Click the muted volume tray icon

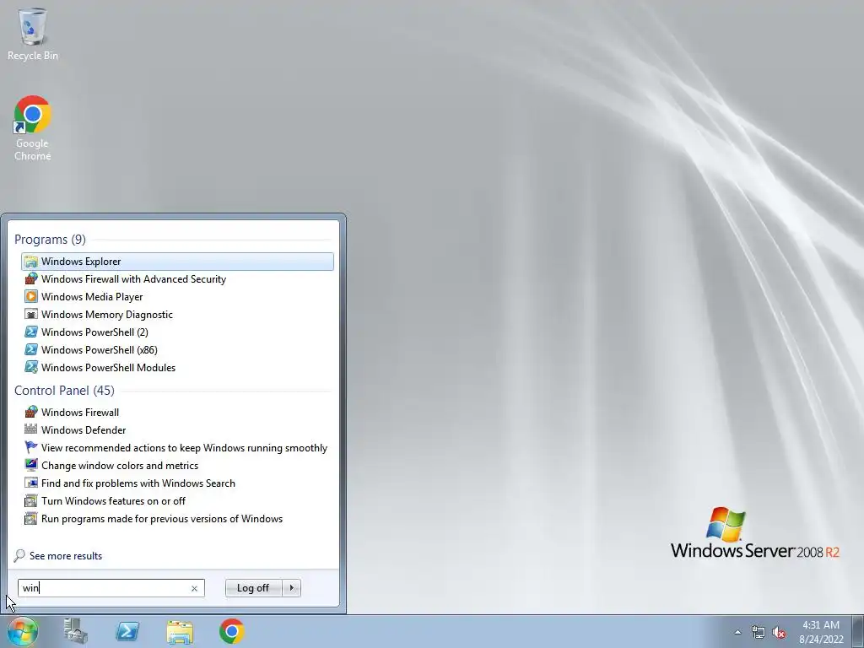pos(779,632)
